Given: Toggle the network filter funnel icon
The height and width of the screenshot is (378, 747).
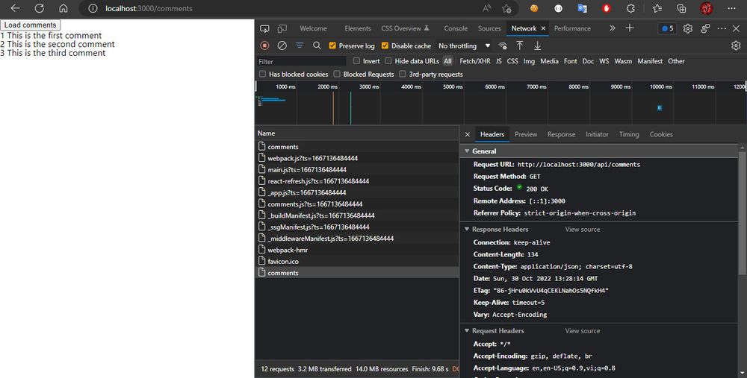Looking at the screenshot, I should point(300,45).
